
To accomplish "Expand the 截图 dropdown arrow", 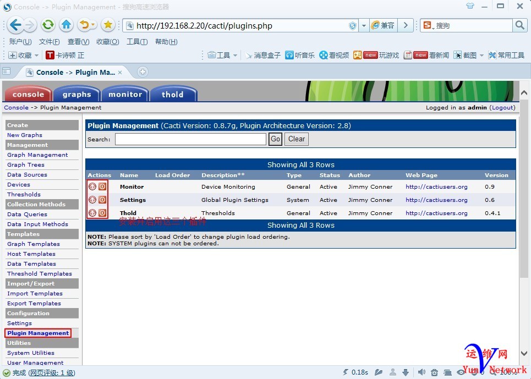I will [x=481, y=55].
